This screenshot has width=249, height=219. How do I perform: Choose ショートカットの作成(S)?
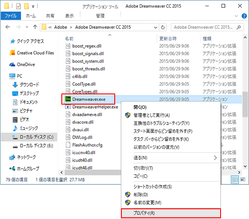pyautogui.click(x=171, y=187)
